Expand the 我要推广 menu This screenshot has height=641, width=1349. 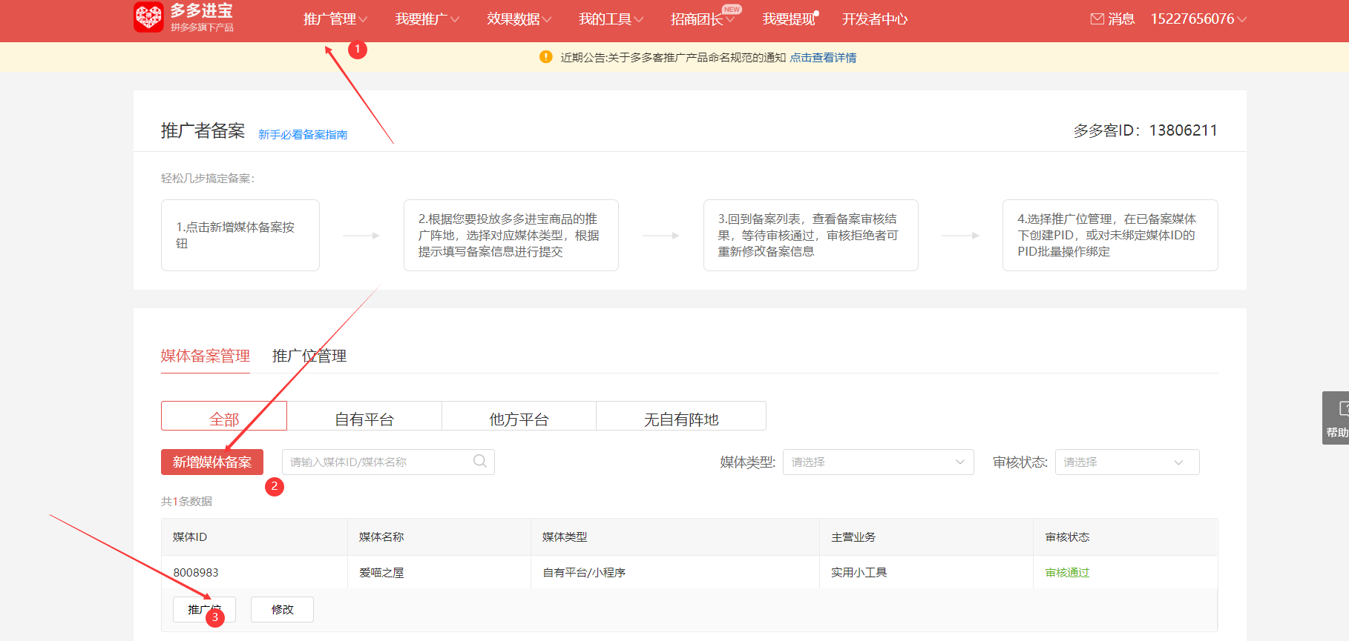pos(427,19)
